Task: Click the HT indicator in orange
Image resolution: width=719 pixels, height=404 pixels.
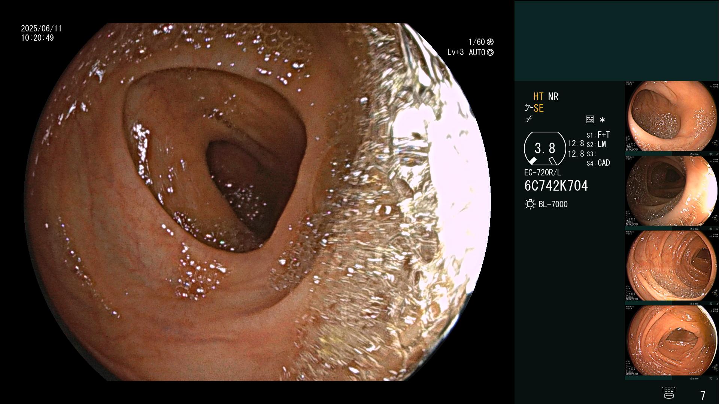Action: point(539,97)
